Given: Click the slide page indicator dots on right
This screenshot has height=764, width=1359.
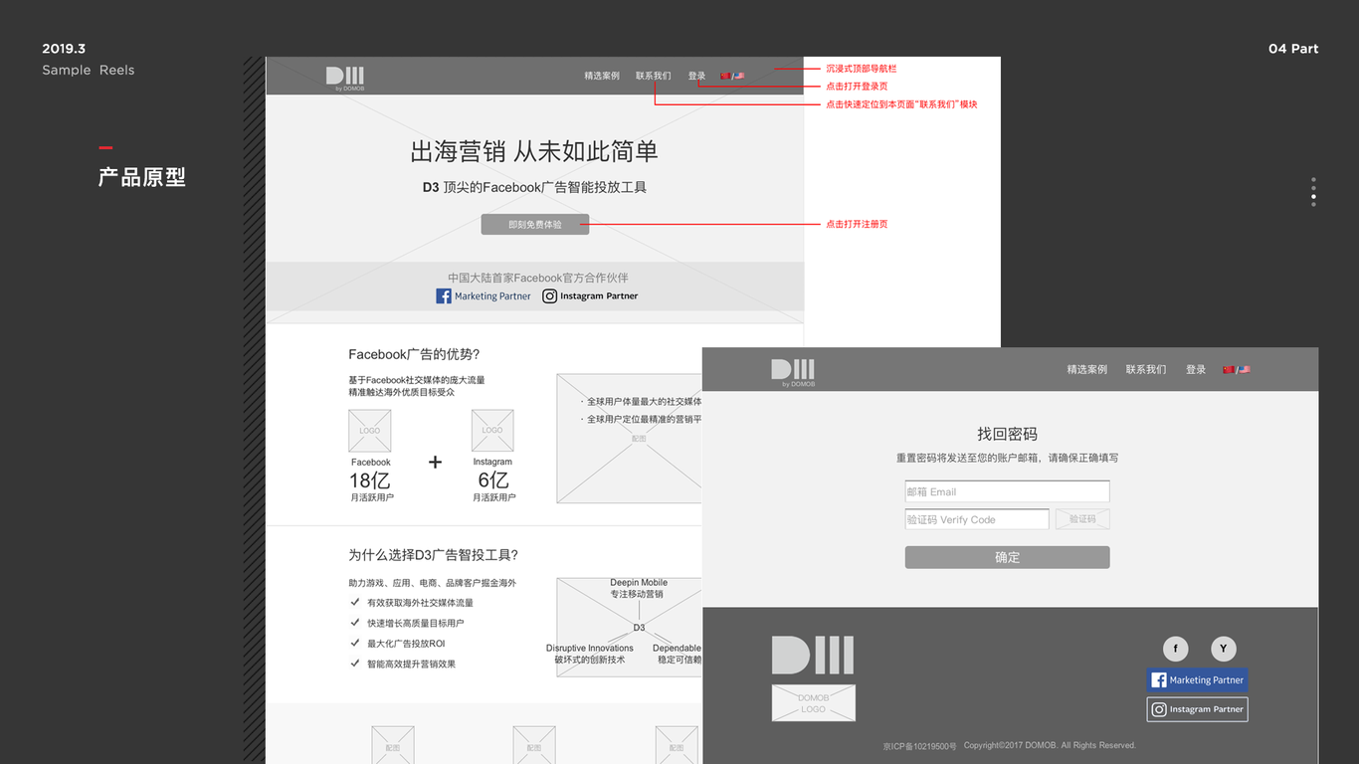Looking at the screenshot, I should [x=1313, y=192].
